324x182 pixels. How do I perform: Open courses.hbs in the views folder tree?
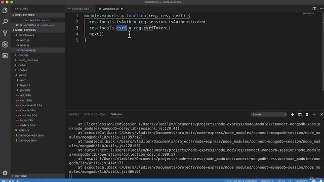coord(28,115)
